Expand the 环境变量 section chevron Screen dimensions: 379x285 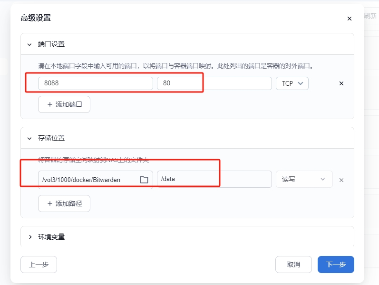coord(29,237)
